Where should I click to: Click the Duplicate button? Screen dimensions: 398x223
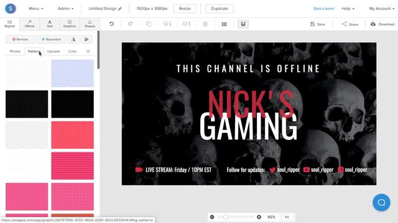click(x=220, y=9)
